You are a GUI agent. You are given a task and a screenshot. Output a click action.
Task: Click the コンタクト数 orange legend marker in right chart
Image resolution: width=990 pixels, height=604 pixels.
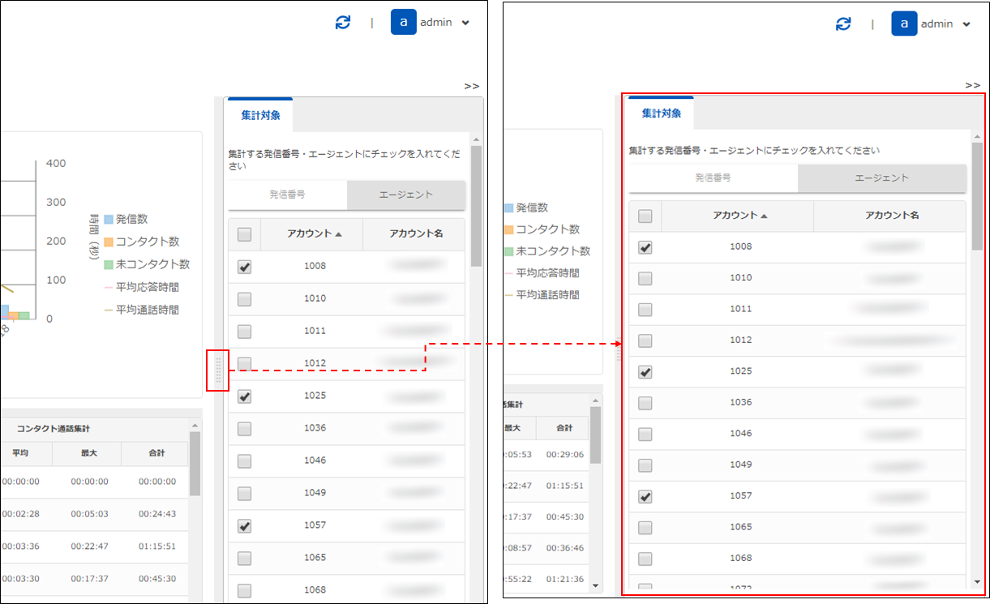coord(508,229)
